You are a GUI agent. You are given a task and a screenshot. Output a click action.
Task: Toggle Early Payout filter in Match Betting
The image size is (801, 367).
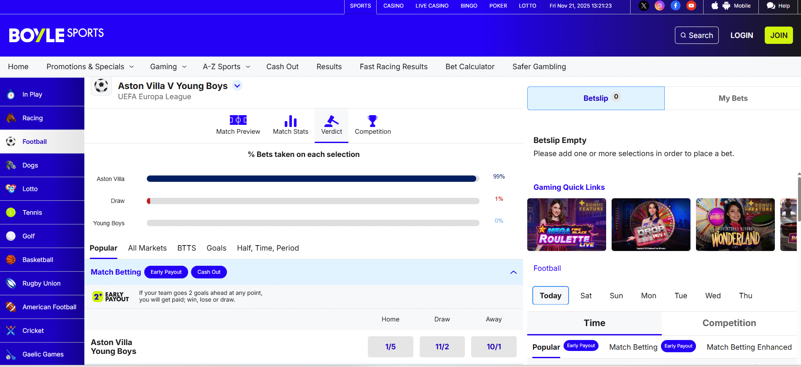(166, 272)
